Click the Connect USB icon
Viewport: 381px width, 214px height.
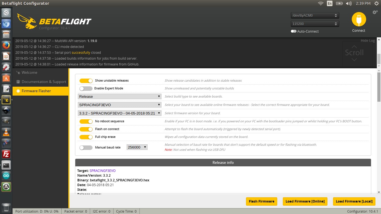coord(359,20)
